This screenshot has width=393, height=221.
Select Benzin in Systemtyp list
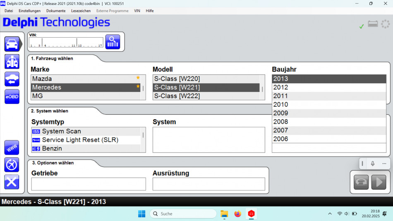click(86, 149)
